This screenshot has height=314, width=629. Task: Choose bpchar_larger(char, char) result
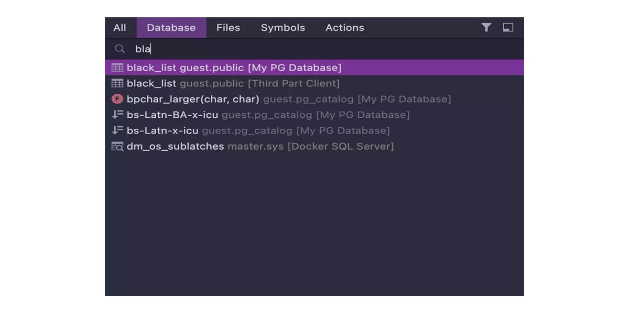click(314, 99)
